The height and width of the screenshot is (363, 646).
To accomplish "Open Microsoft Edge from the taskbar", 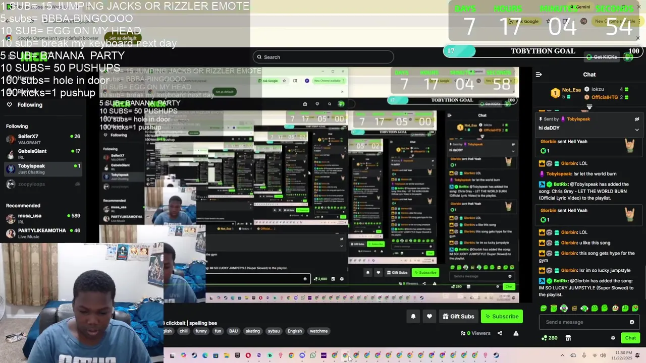I will click(x=205, y=355).
